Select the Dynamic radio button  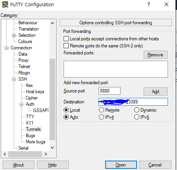[137, 110]
